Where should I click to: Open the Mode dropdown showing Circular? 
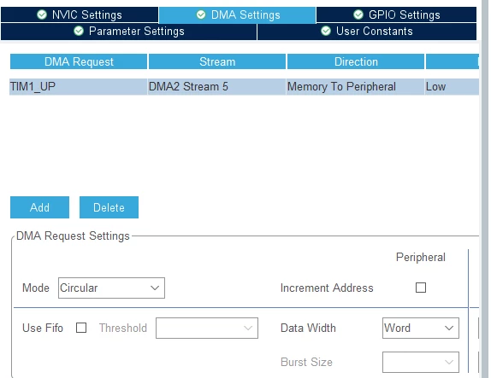[x=111, y=288]
